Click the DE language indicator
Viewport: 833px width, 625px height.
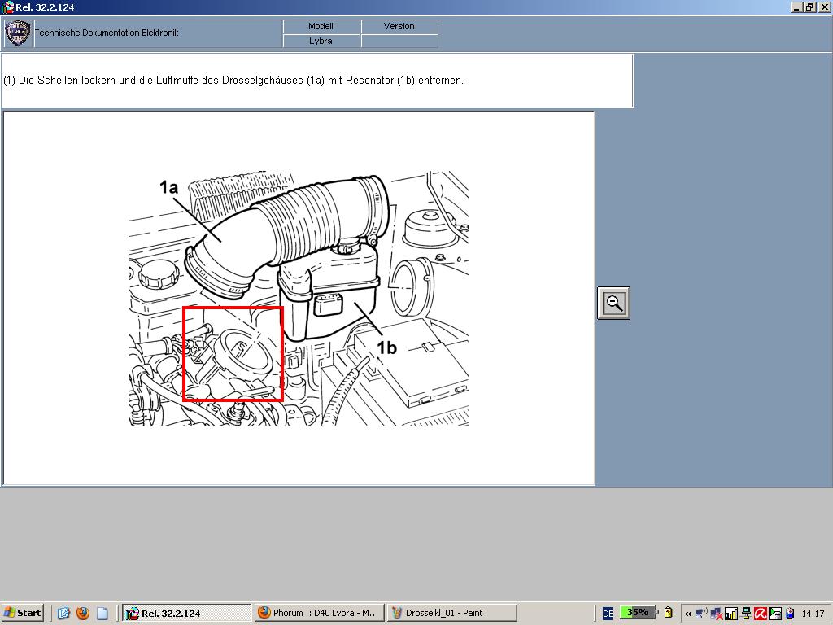pos(608,614)
